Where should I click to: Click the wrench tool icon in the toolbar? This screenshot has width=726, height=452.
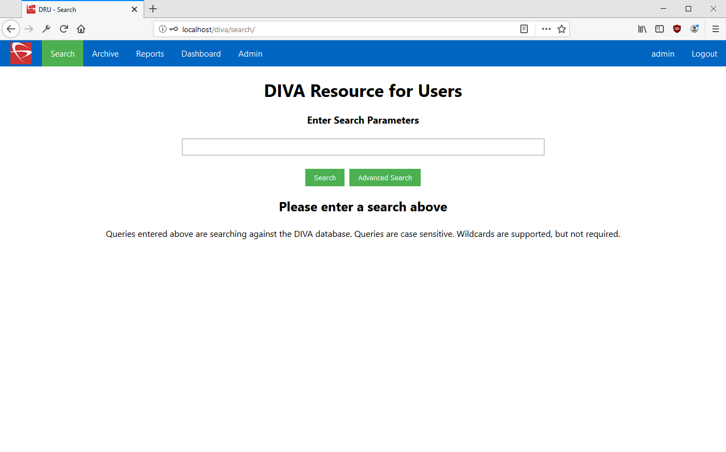click(46, 29)
